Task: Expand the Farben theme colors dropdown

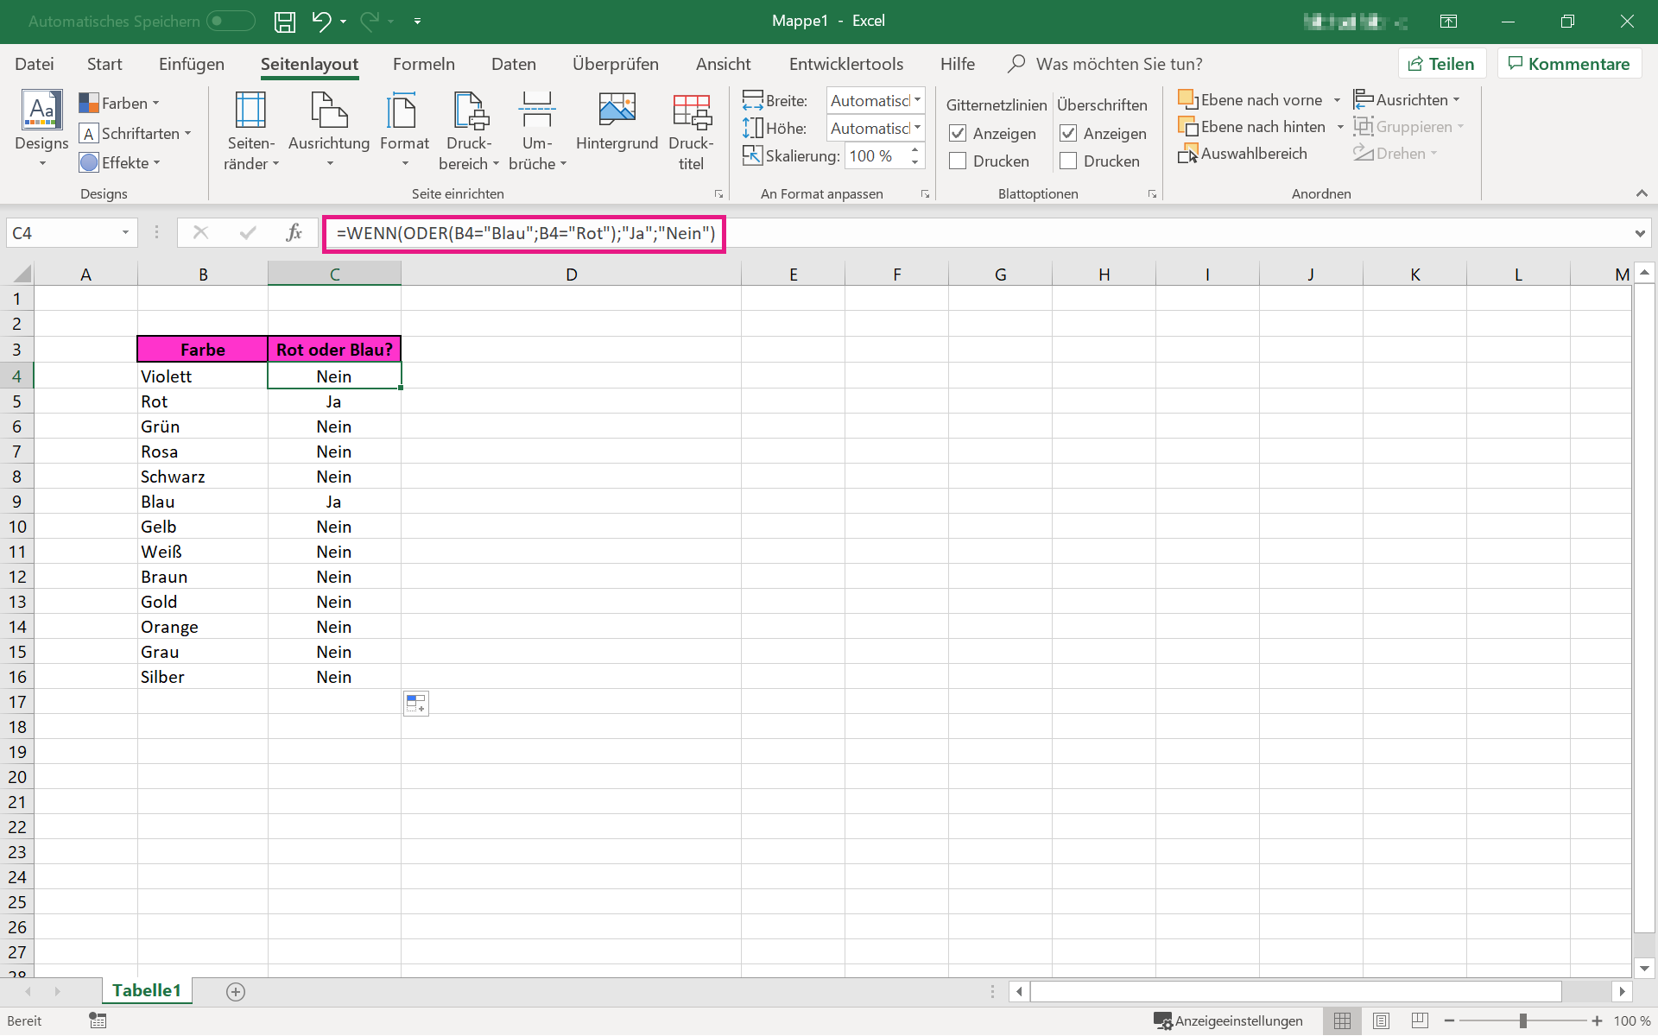Action: [120, 104]
